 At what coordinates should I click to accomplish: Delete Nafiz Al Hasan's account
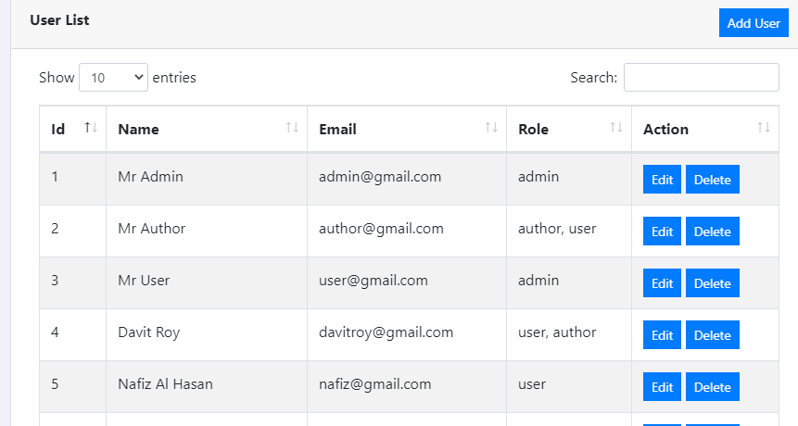(712, 387)
